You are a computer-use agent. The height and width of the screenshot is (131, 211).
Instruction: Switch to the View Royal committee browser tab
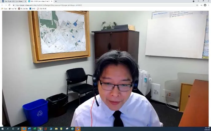tap(14, 1)
